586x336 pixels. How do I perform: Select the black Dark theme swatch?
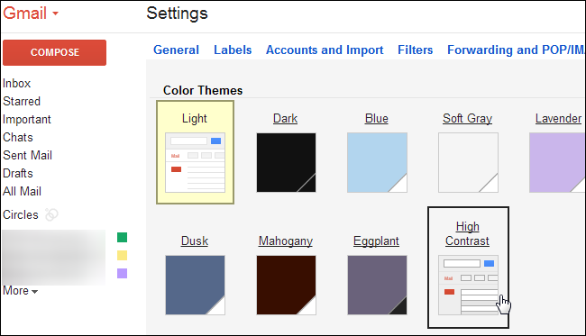[x=286, y=162]
